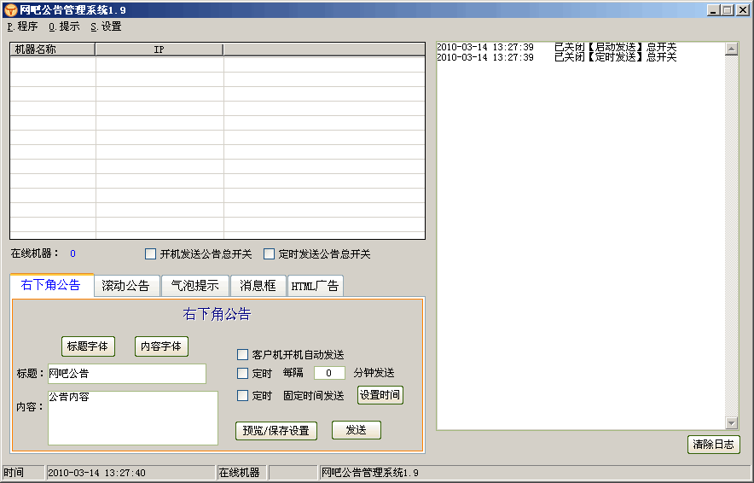Switch to the 消息框 tab
The width and height of the screenshot is (754, 483).
tap(258, 286)
